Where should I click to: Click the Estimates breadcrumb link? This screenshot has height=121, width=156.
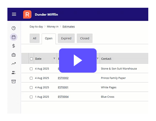[68, 27]
